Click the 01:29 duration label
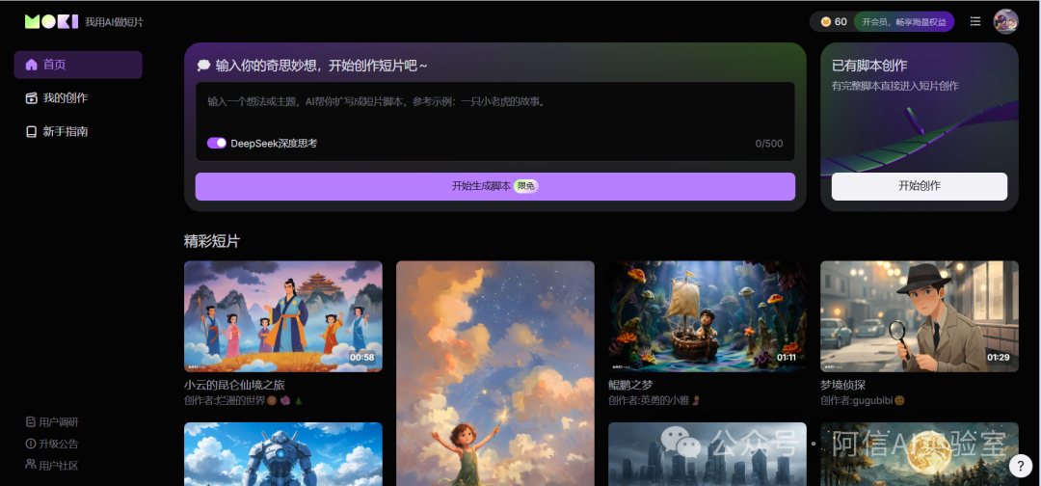 coord(998,357)
